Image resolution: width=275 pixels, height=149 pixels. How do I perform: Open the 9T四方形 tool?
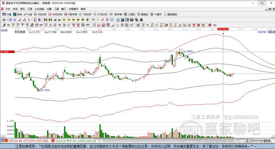(x=100, y=15)
